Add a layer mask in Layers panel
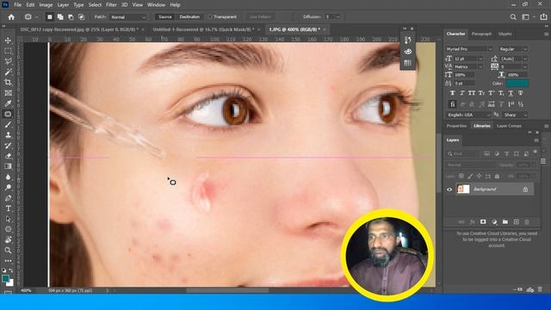This screenshot has width=551, height=310. 483,222
